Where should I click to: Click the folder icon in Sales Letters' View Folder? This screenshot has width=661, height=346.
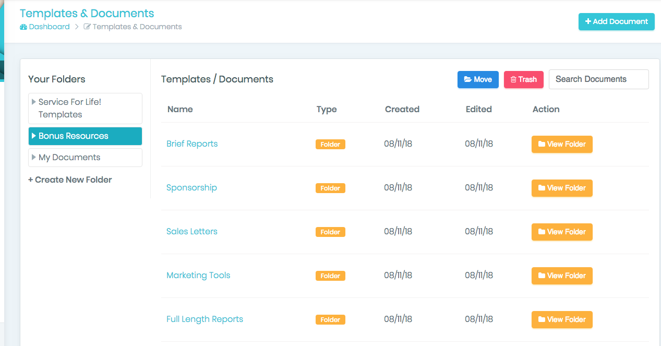point(542,232)
